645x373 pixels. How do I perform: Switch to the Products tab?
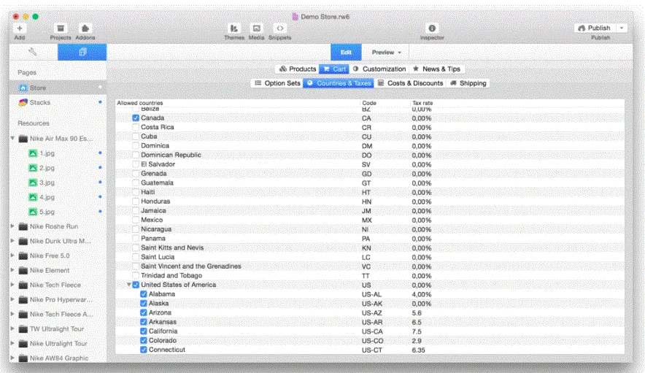[298, 69]
